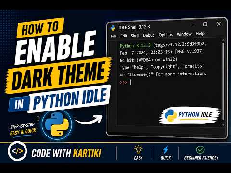Open the Debug menu
This screenshot has height=173, width=231.
149,35
